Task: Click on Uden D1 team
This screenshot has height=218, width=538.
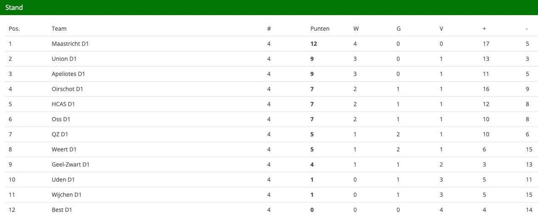Action: click(x=63, y=179)
